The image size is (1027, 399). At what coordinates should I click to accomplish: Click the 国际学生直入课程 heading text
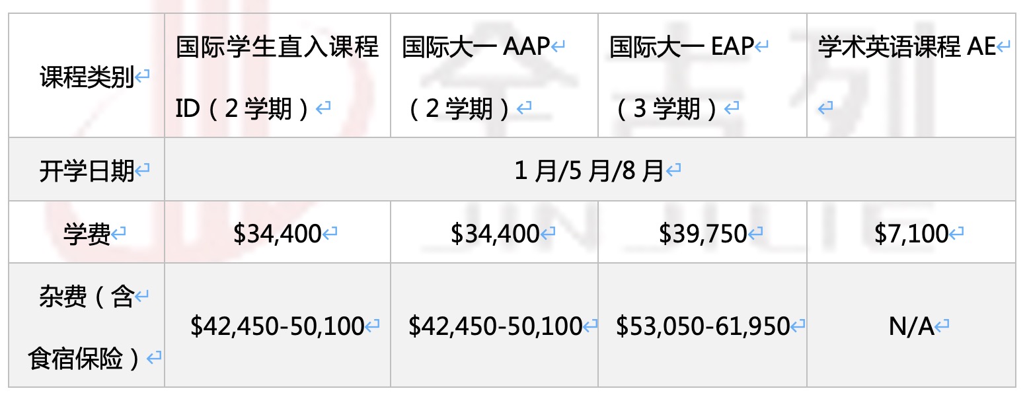click(x=277, y=48)
